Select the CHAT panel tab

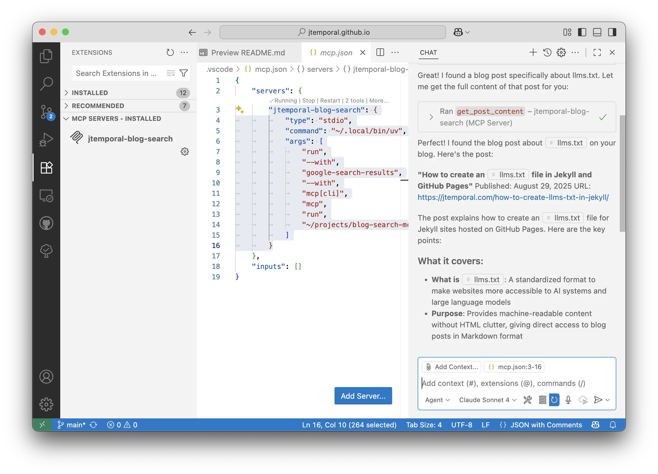tap(428, 53)
